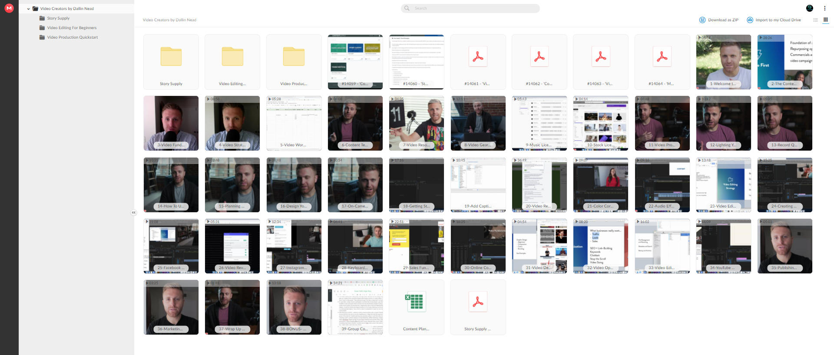
Task: Switch to grid thumbnail view
Action: (826, 20)
